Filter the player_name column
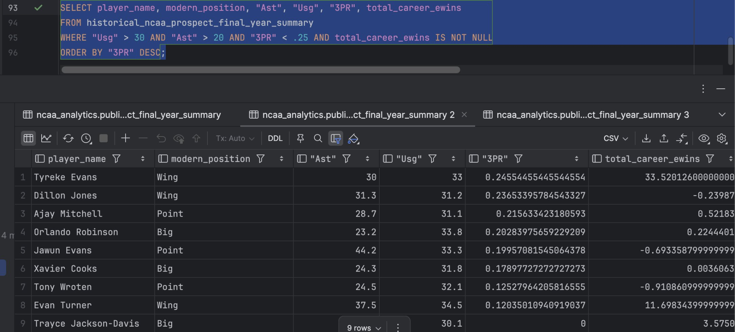The width and height of the screenshot is (735, 332). pos(116,158)
